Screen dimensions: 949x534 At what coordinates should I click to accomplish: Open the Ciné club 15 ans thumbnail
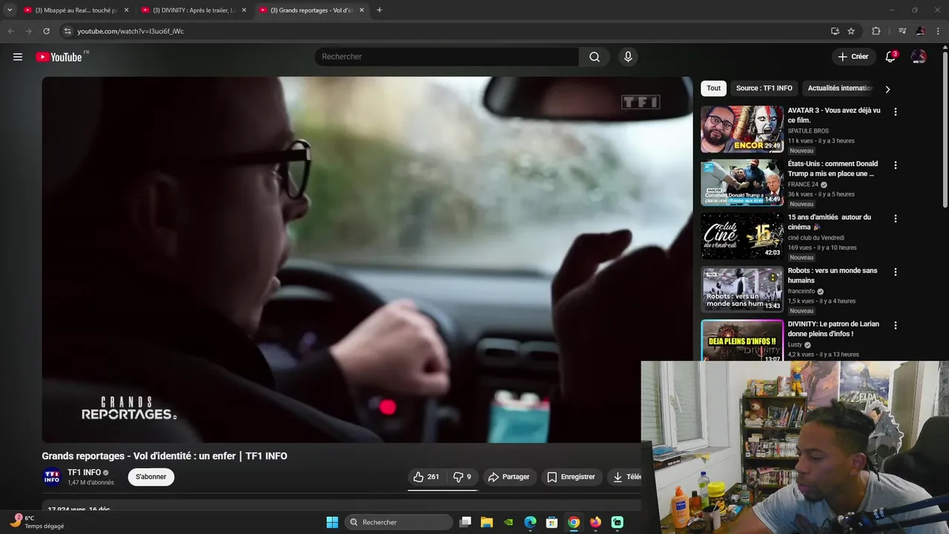[x=742, y=236]
